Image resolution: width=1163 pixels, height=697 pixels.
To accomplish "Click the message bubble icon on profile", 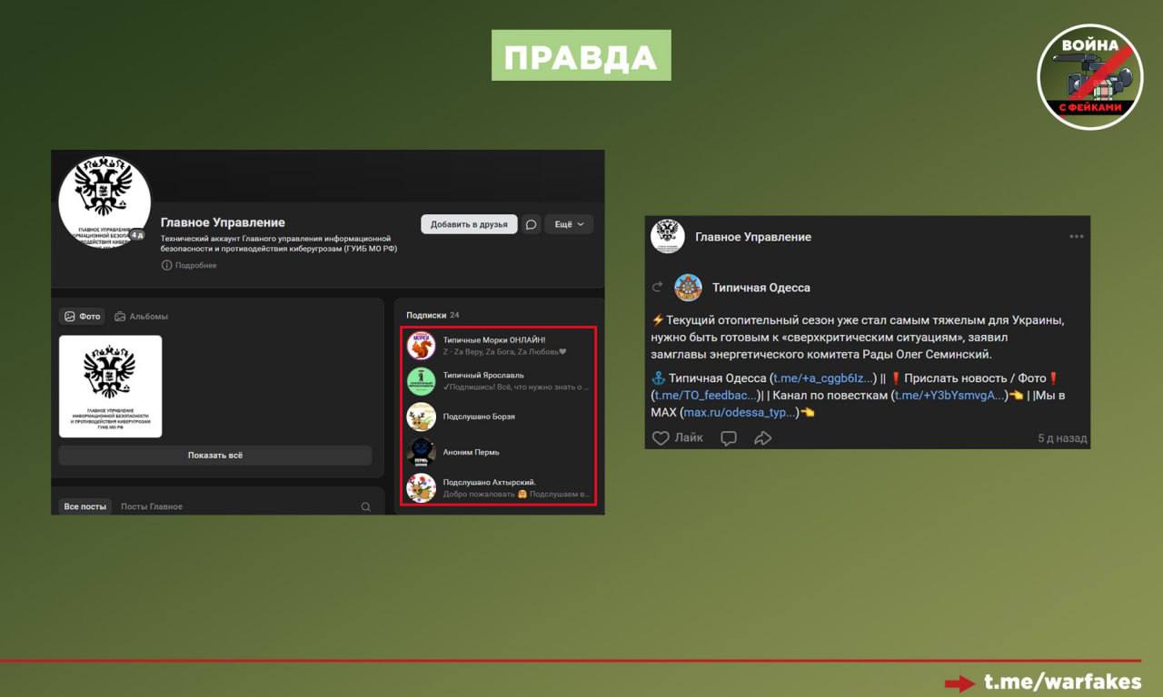I will coord(532,224).
